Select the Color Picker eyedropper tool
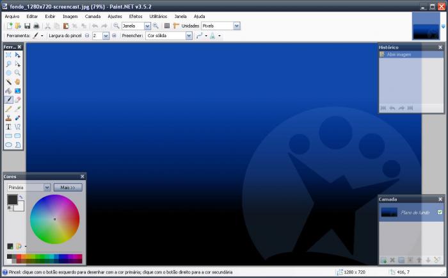This screenshot has height=278, width=448. pyautogui.click(x=18, y=109)
